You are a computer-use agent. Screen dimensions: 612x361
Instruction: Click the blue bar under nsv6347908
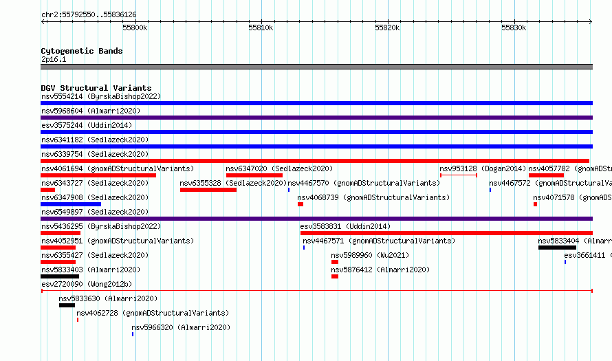71,204
